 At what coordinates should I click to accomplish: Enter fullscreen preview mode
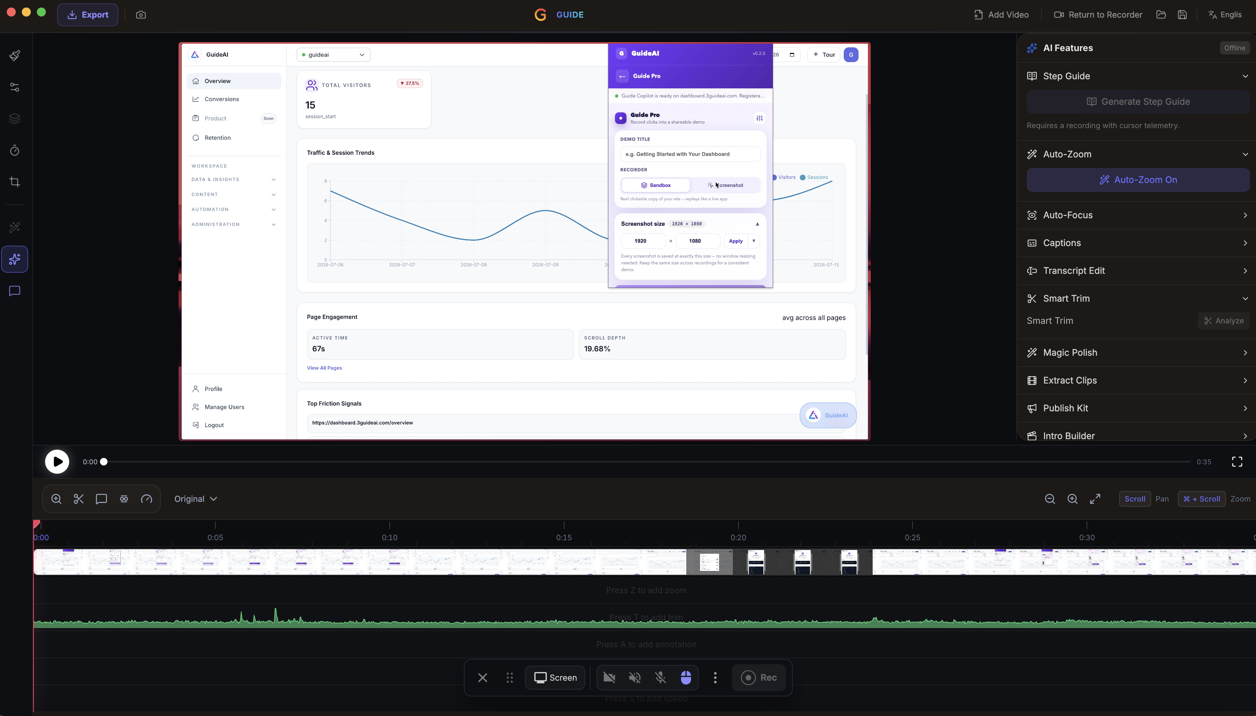coord(1237,462)
